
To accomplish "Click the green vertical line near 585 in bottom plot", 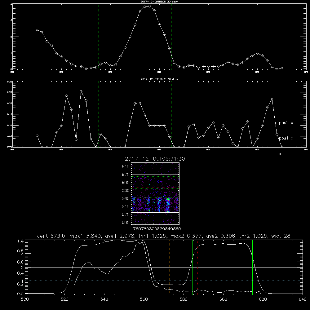I will (193, 267).
